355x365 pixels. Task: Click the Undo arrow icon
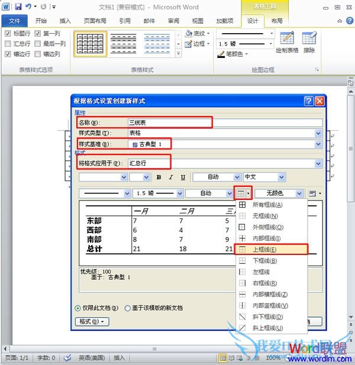(28, 7)
